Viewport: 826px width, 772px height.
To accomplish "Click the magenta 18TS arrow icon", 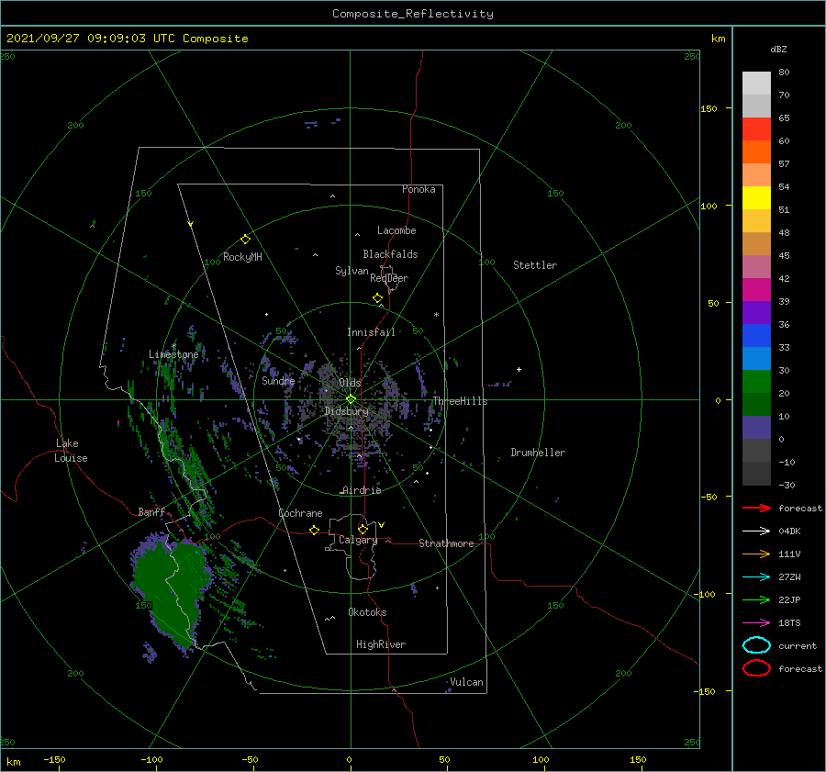I will [756, 623].
